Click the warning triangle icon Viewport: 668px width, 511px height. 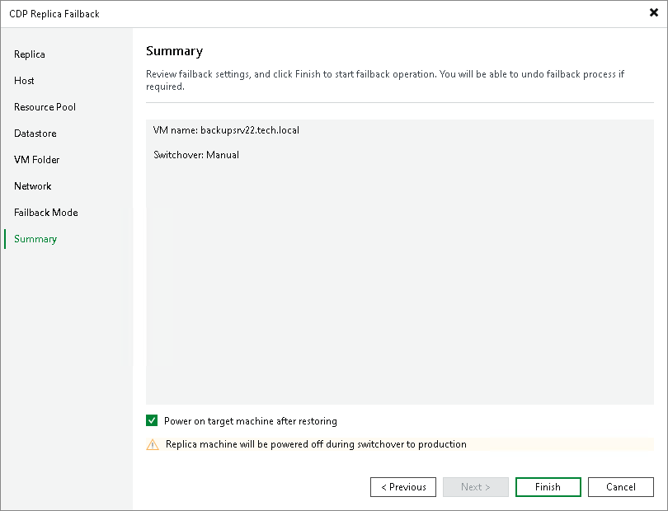[x=152, y=443]
